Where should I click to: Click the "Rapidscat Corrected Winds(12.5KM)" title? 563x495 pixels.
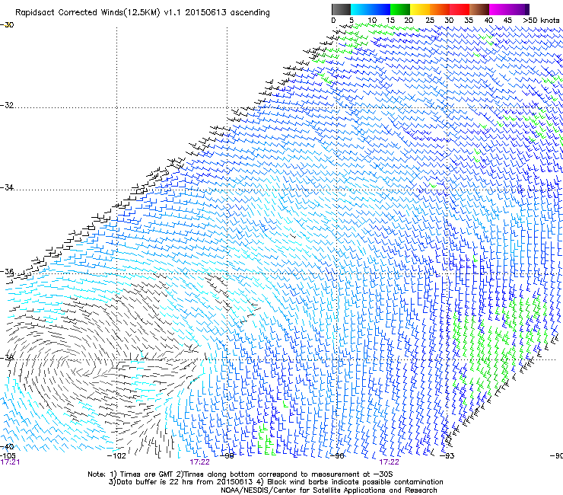click(x=87, y=13)
